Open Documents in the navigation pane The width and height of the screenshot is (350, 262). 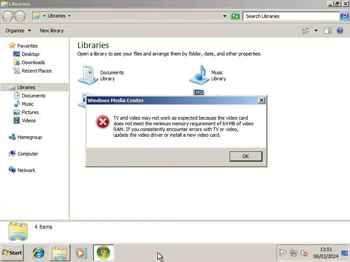click(29, 96)
